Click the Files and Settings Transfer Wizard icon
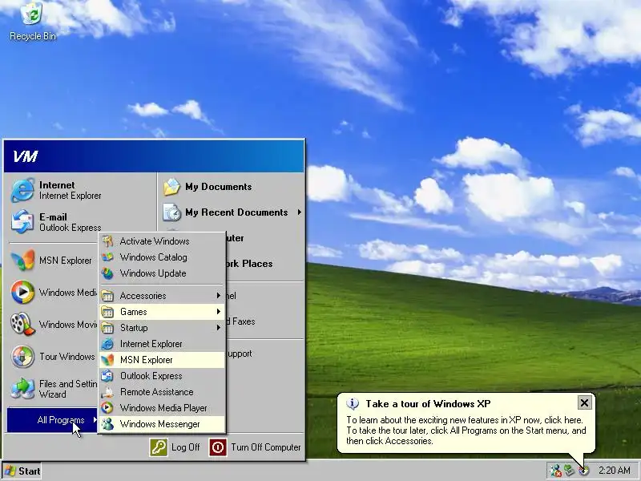Viewport: 641px width, 481px height. pyautogui.click(x=22, y=388)
